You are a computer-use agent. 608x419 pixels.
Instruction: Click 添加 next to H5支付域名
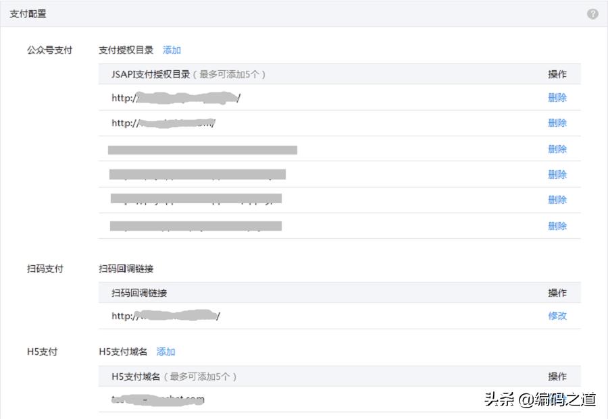coord(166,352)
